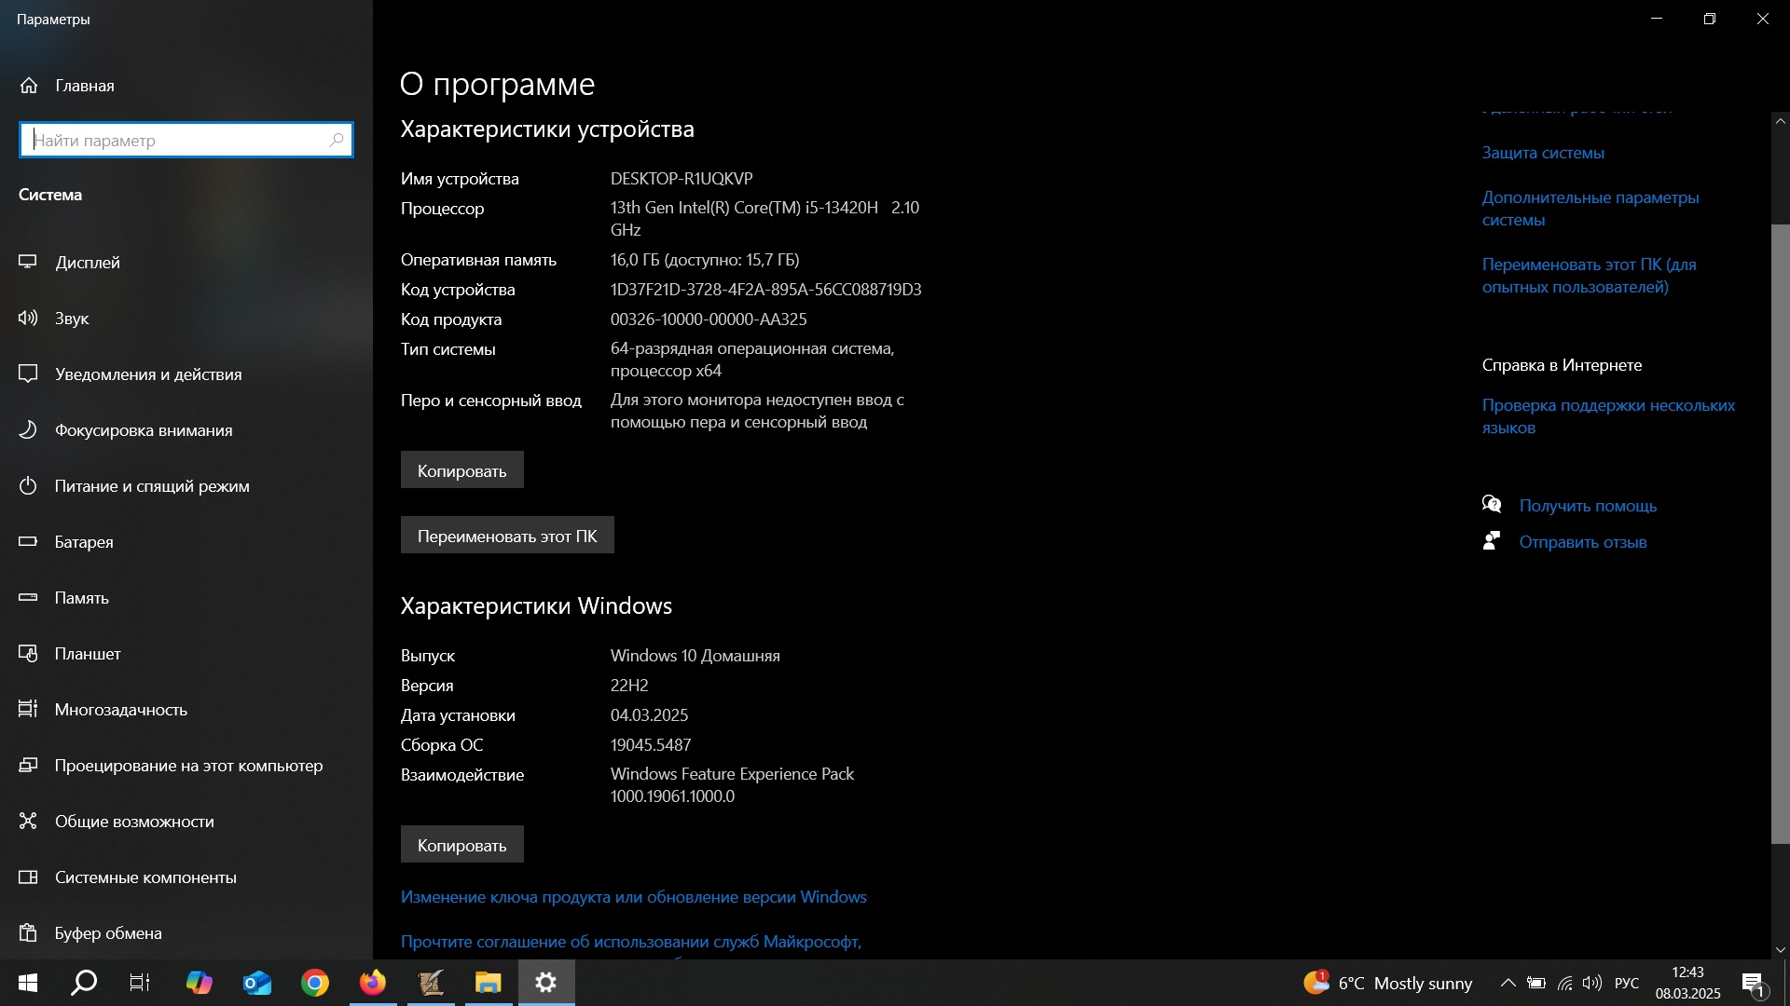Open Фокусировка внимания moon icon

[x=28, y=430]
